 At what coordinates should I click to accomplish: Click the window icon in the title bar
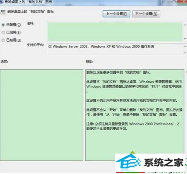1,2
